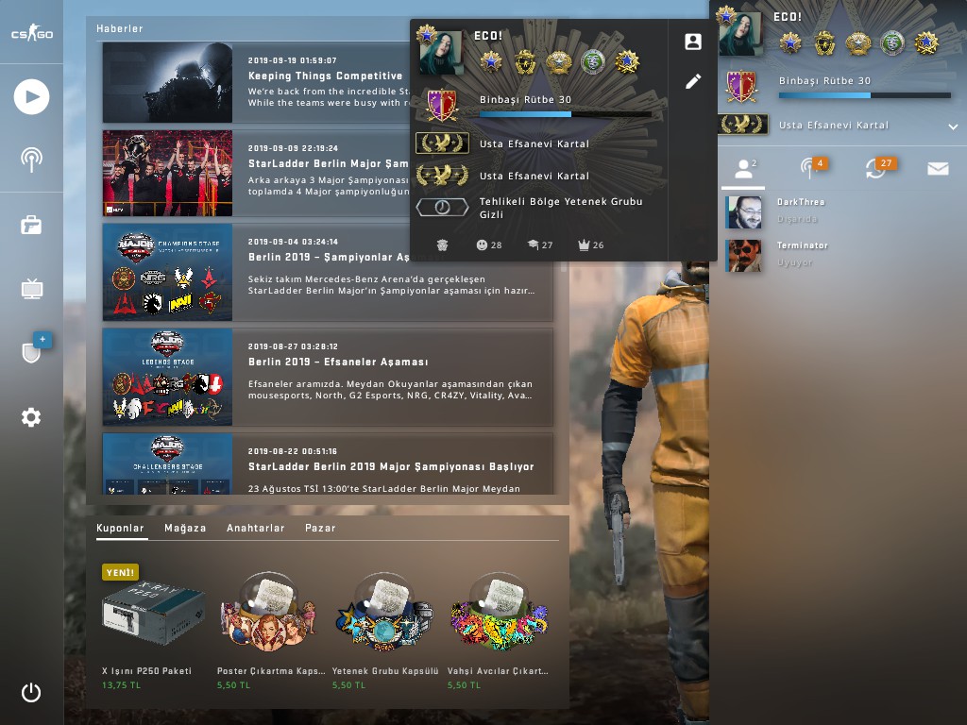Expand the Usta Efsanevi Kartal chevron
Image resolution: width=967 pixels, height=725 pixels.
(x=953, y=126)
